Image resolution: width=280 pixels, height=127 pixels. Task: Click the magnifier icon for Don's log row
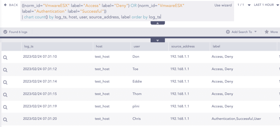[5, 57]
